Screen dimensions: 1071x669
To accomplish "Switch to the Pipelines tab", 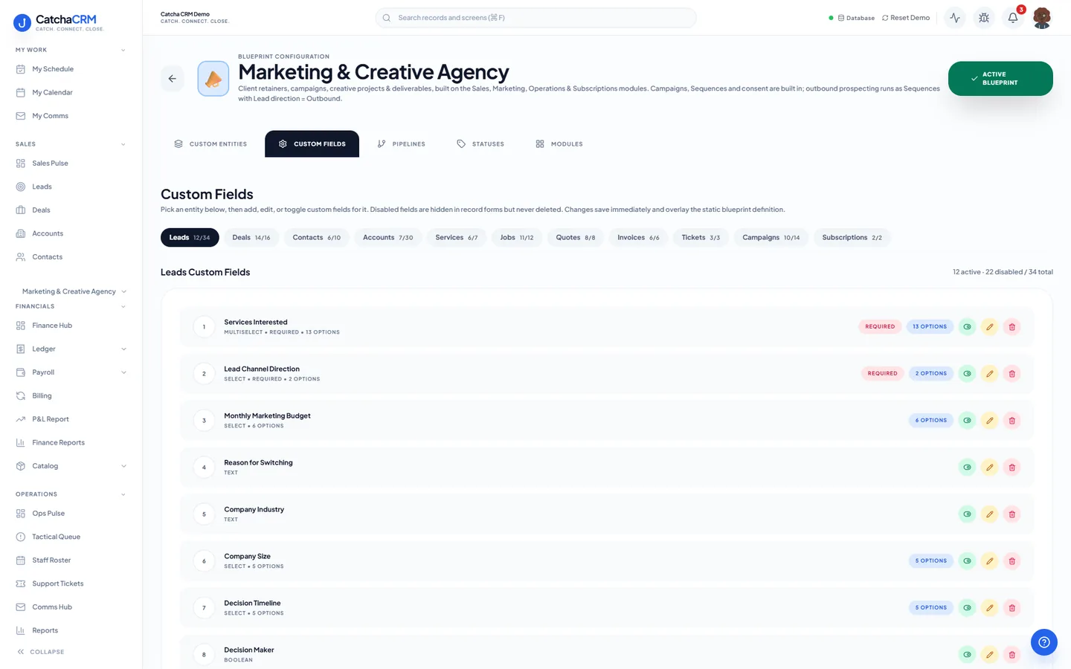I will [x=401, y=144].
